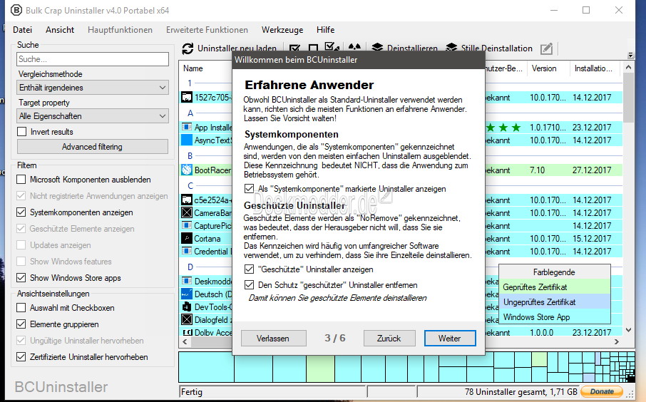Click Weiter to continue the wizard
The height and width of the screenshot is (402, 646).
(450, 338)
